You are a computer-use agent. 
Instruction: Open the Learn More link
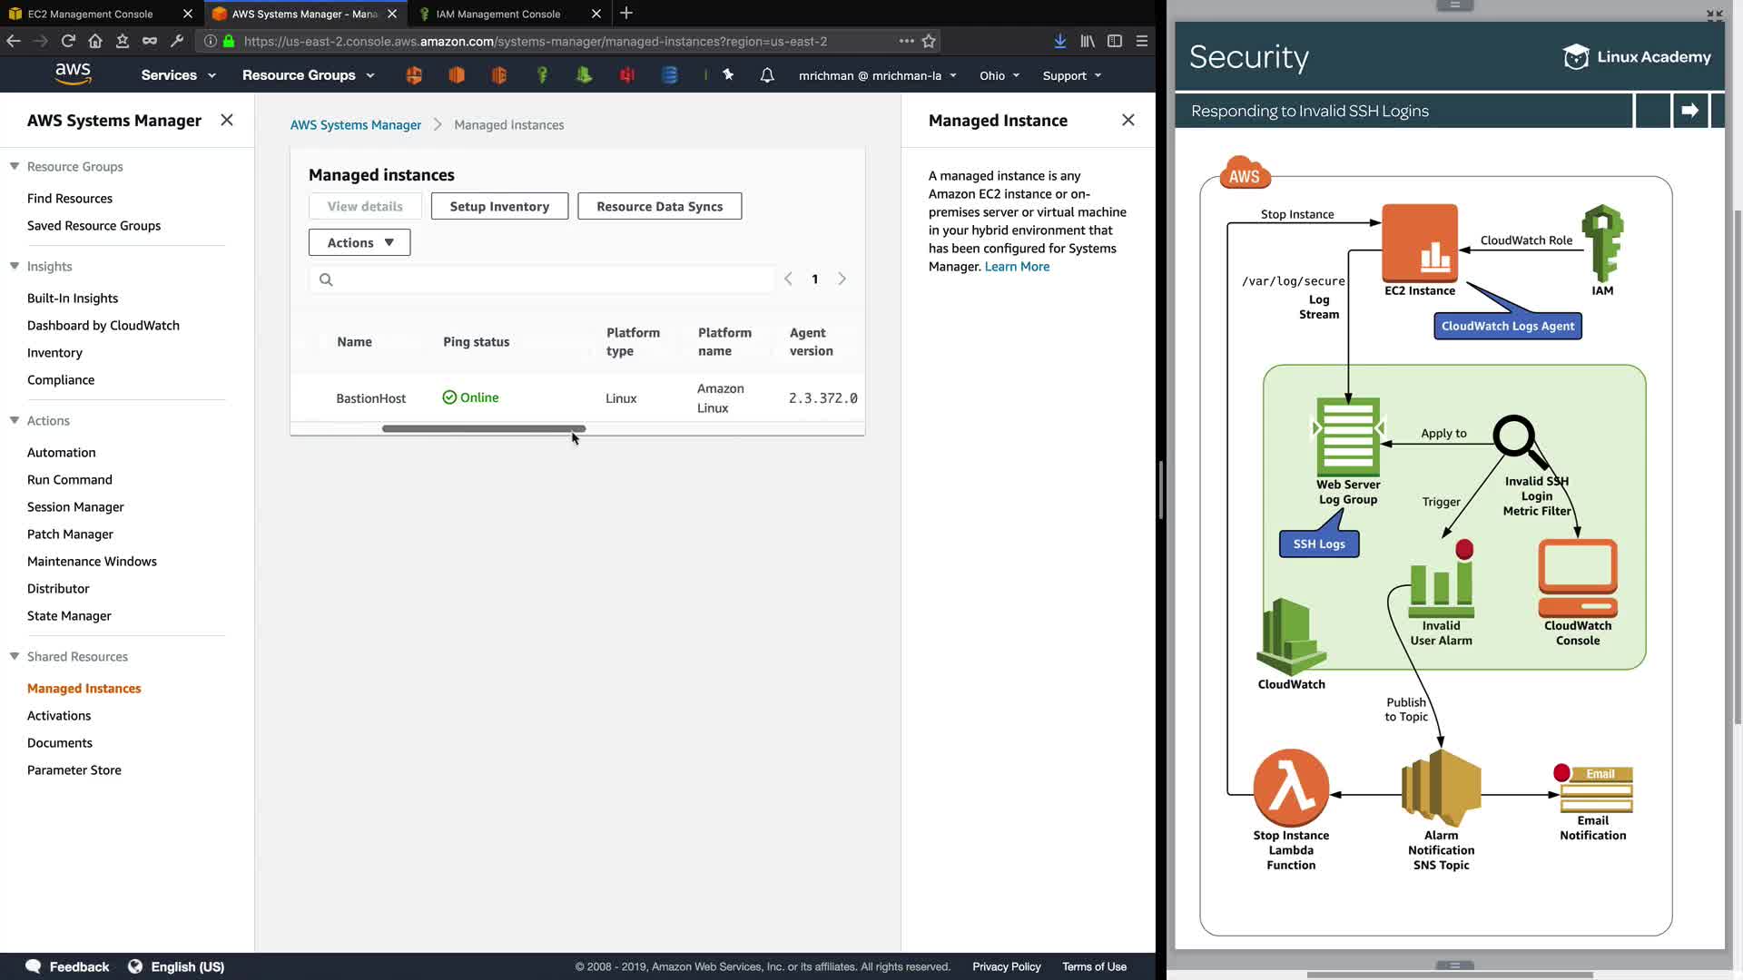pos(1017,267)
